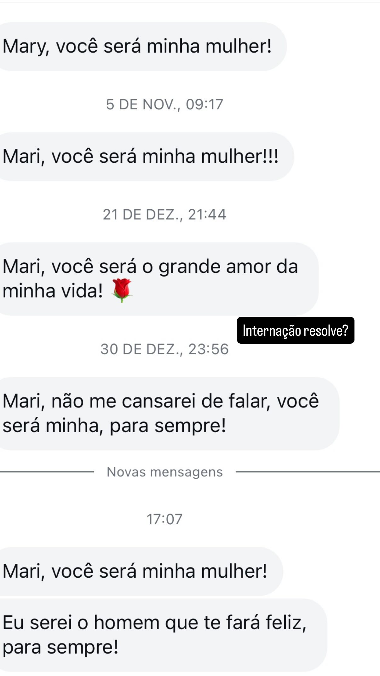Select the "minha mulher!" bubble directly below 17:07
Screen dimensions: 380x676
(135, 571)
